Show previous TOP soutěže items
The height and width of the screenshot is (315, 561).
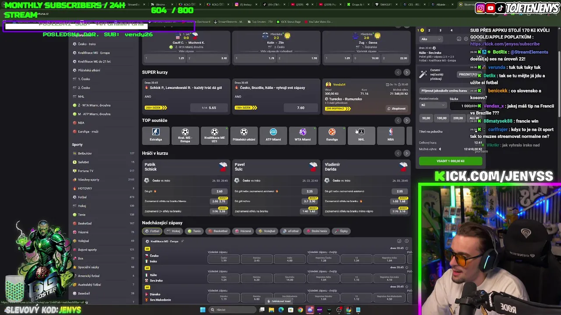pyautogui.click(x=398, y=120)
